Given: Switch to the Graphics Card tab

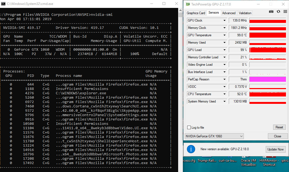Looking at the screenshot, I should click(x=196, y=13).
